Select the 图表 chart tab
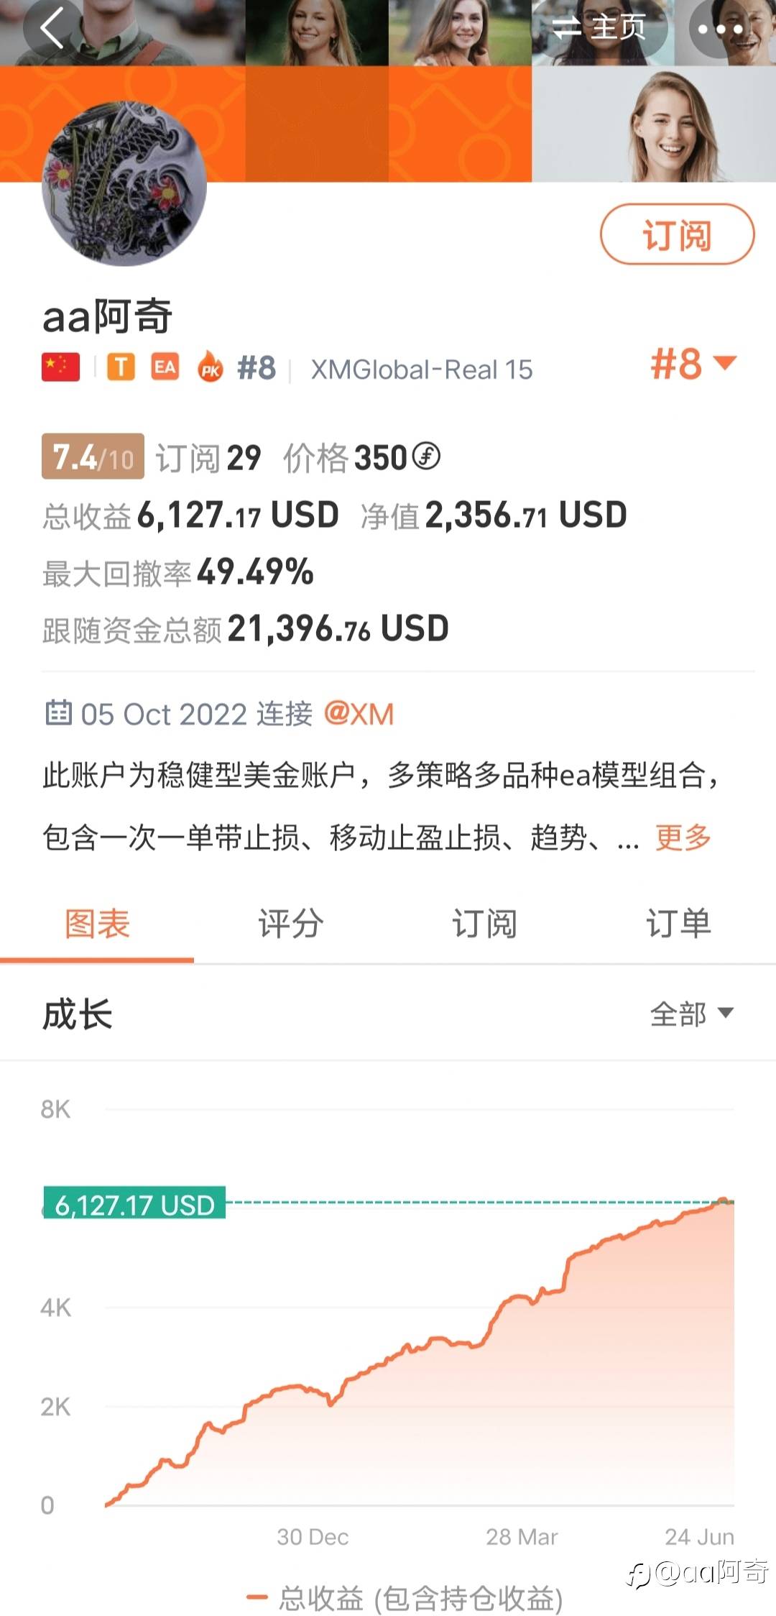The height and width of the screenshot is (1616, 776). point(97,924)
